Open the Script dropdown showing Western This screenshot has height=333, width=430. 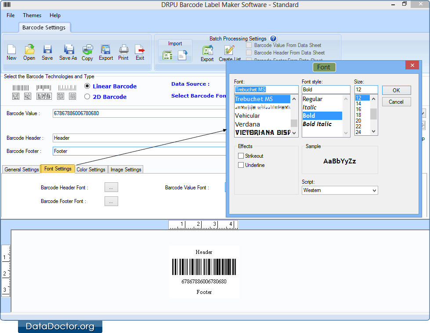(340, 190)
